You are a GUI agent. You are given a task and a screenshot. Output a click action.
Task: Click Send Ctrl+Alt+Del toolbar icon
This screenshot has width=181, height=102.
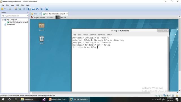10,9
